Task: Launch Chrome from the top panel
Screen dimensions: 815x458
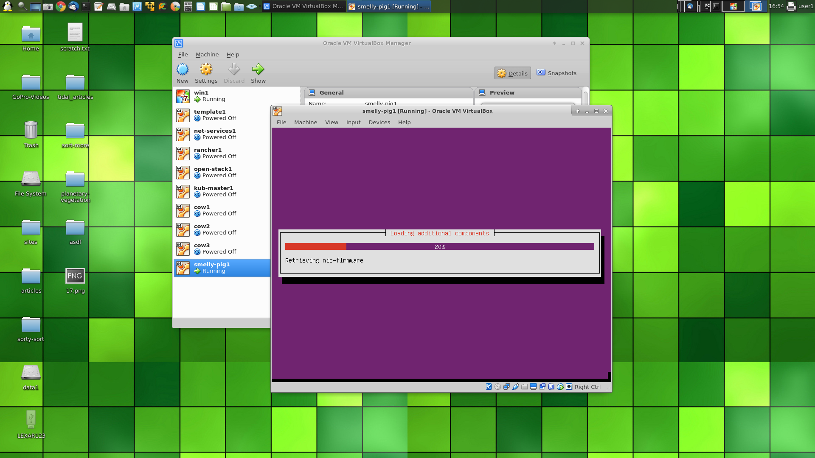Action: click(61, 6)
